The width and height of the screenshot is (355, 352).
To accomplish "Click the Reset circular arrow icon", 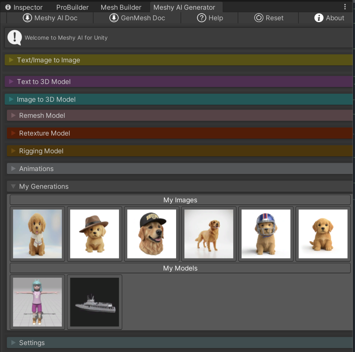I will (x=259, y=18).
